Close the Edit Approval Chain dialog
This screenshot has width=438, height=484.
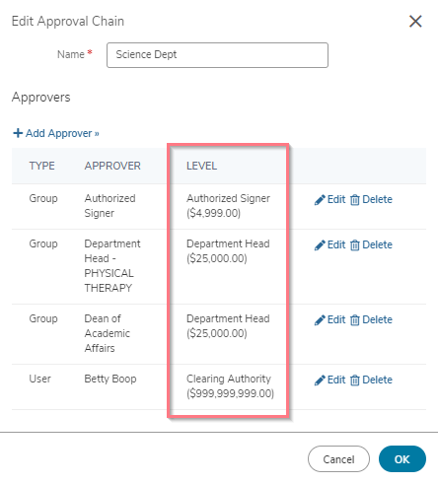(x=415, y=22)
